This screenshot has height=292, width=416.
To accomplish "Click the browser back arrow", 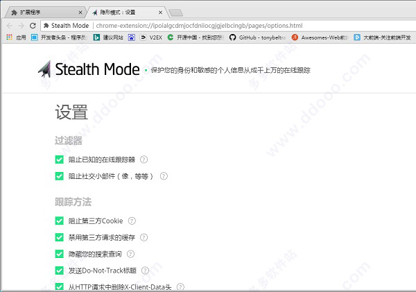I will click(10, 26).
